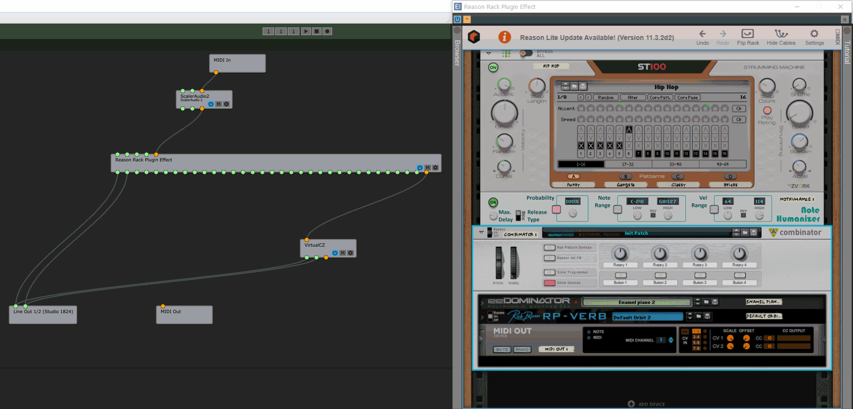Screen dimensions: 853x409
Task: Mute the ScalerAudio2 node
Action: click(219, 104)
